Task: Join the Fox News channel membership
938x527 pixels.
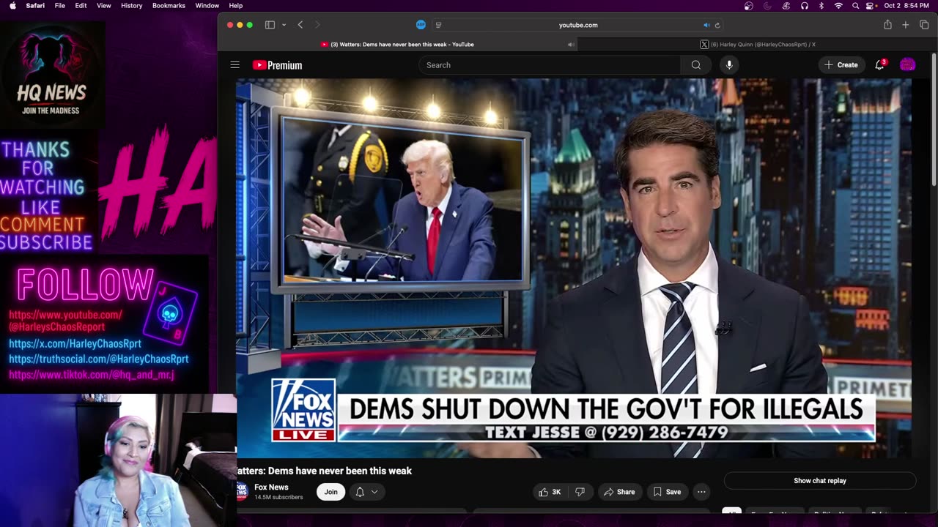Action: click(x=330, y=492)
